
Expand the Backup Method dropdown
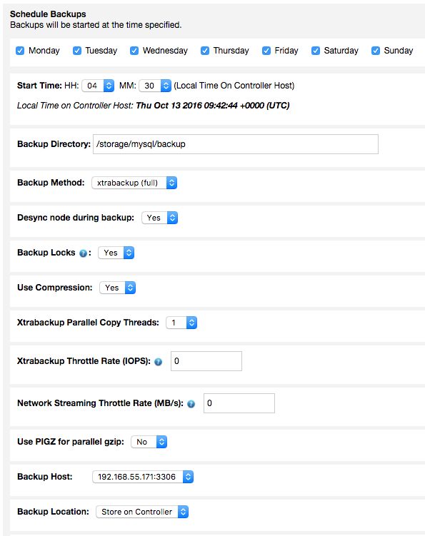point(134,183)
